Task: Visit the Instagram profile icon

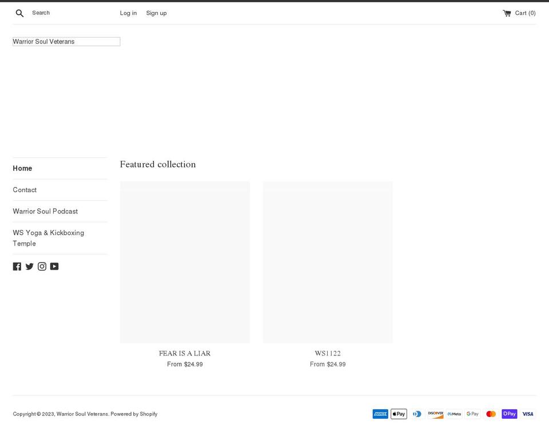Action: click(42, 266)
